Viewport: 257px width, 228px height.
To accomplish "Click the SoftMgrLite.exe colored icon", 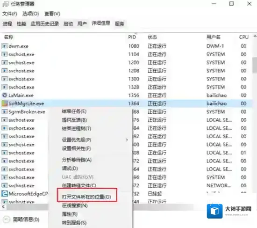I will (x=5, y=103).
